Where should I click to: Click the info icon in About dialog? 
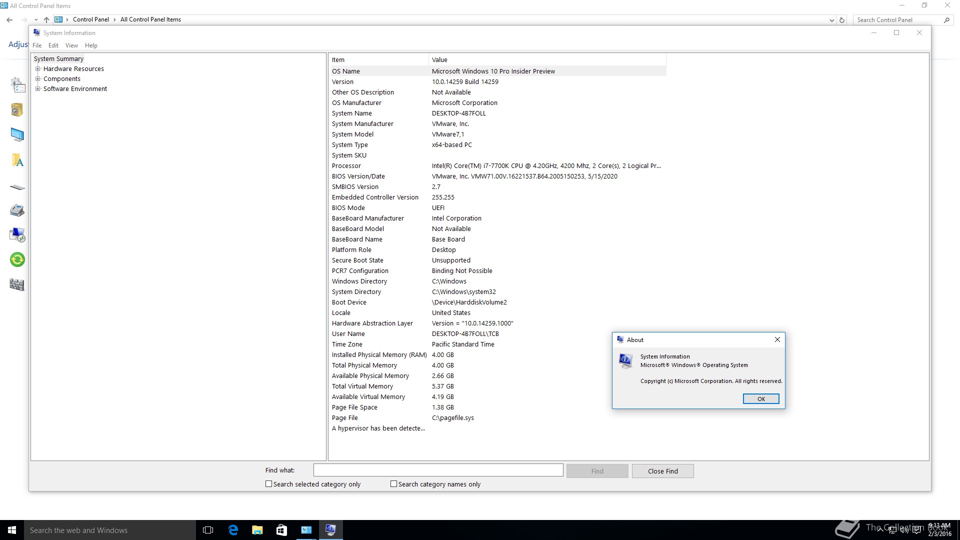point(625,360)
